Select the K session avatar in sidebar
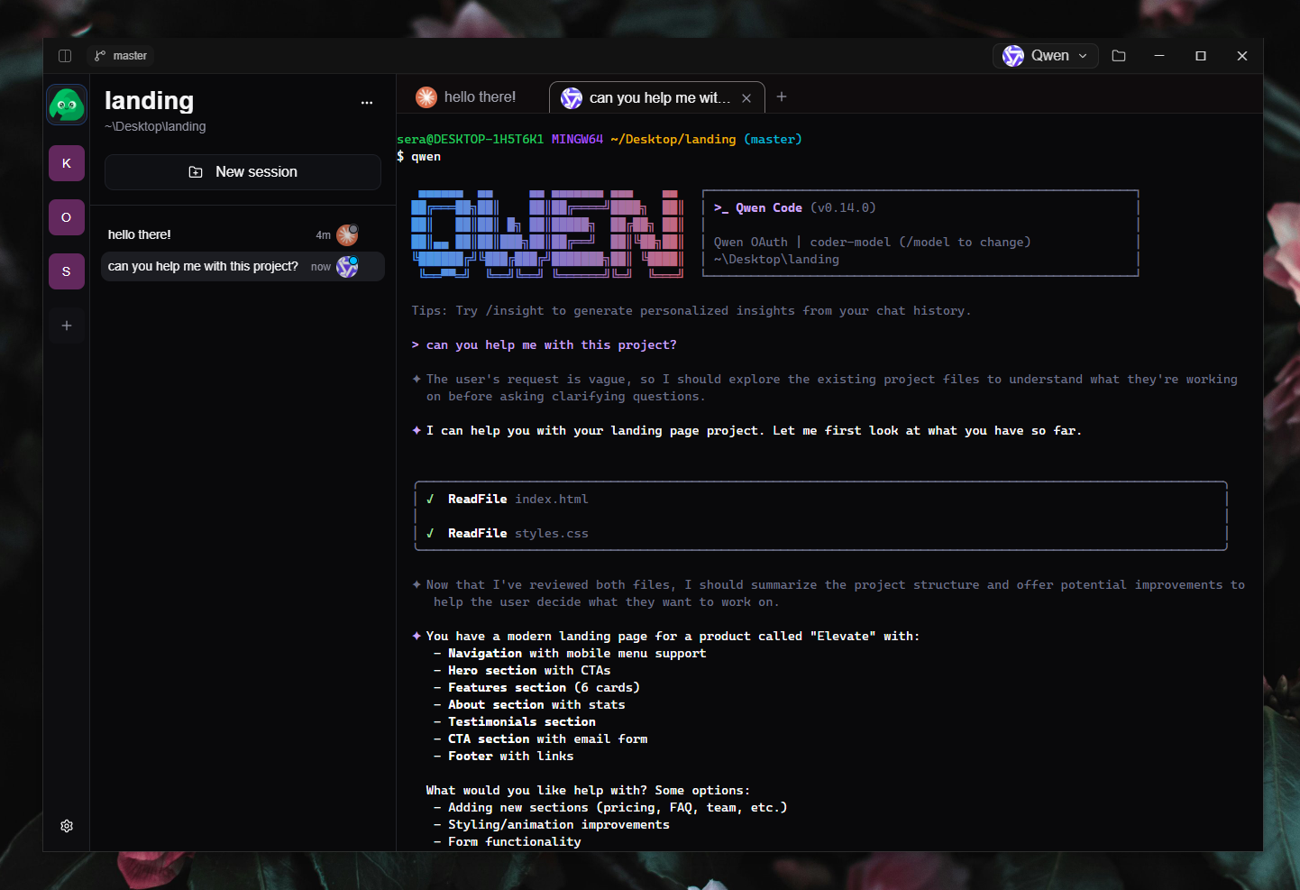The width and height of the screenshot is (1300, 890). point(66,163)
